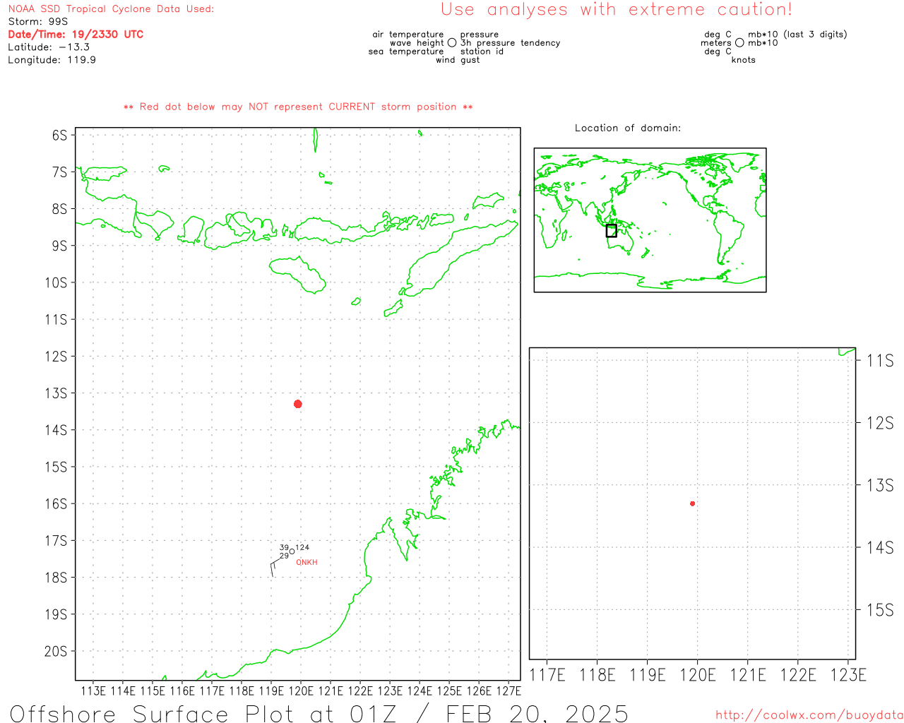Click the 120E longitude label on main map
Image resolution: width=904 pixels, height=723 pixels.
[x=301, y=691]
